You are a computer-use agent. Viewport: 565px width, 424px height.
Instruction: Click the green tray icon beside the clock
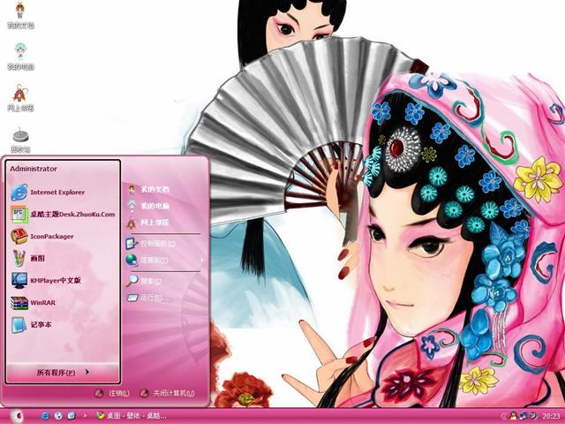tap(533, 416)
